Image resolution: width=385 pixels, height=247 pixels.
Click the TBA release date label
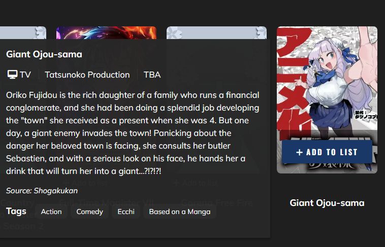point(152,75)
